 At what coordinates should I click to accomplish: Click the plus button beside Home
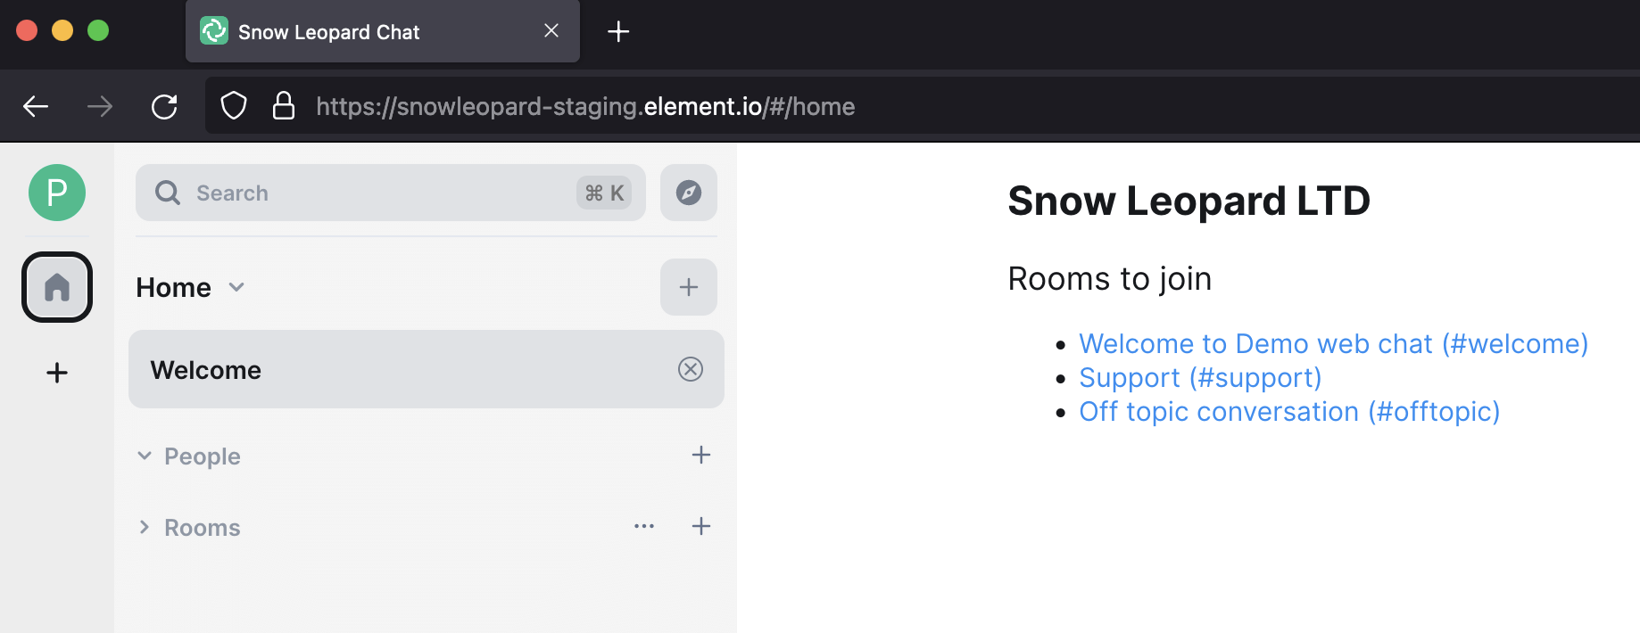689,287
